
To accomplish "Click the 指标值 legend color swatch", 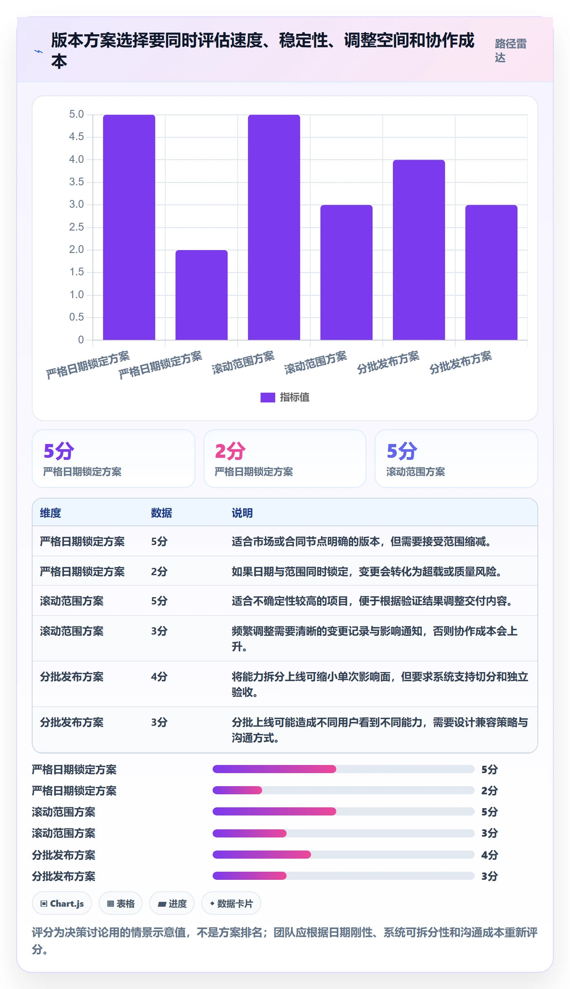I will pos(267,397).
